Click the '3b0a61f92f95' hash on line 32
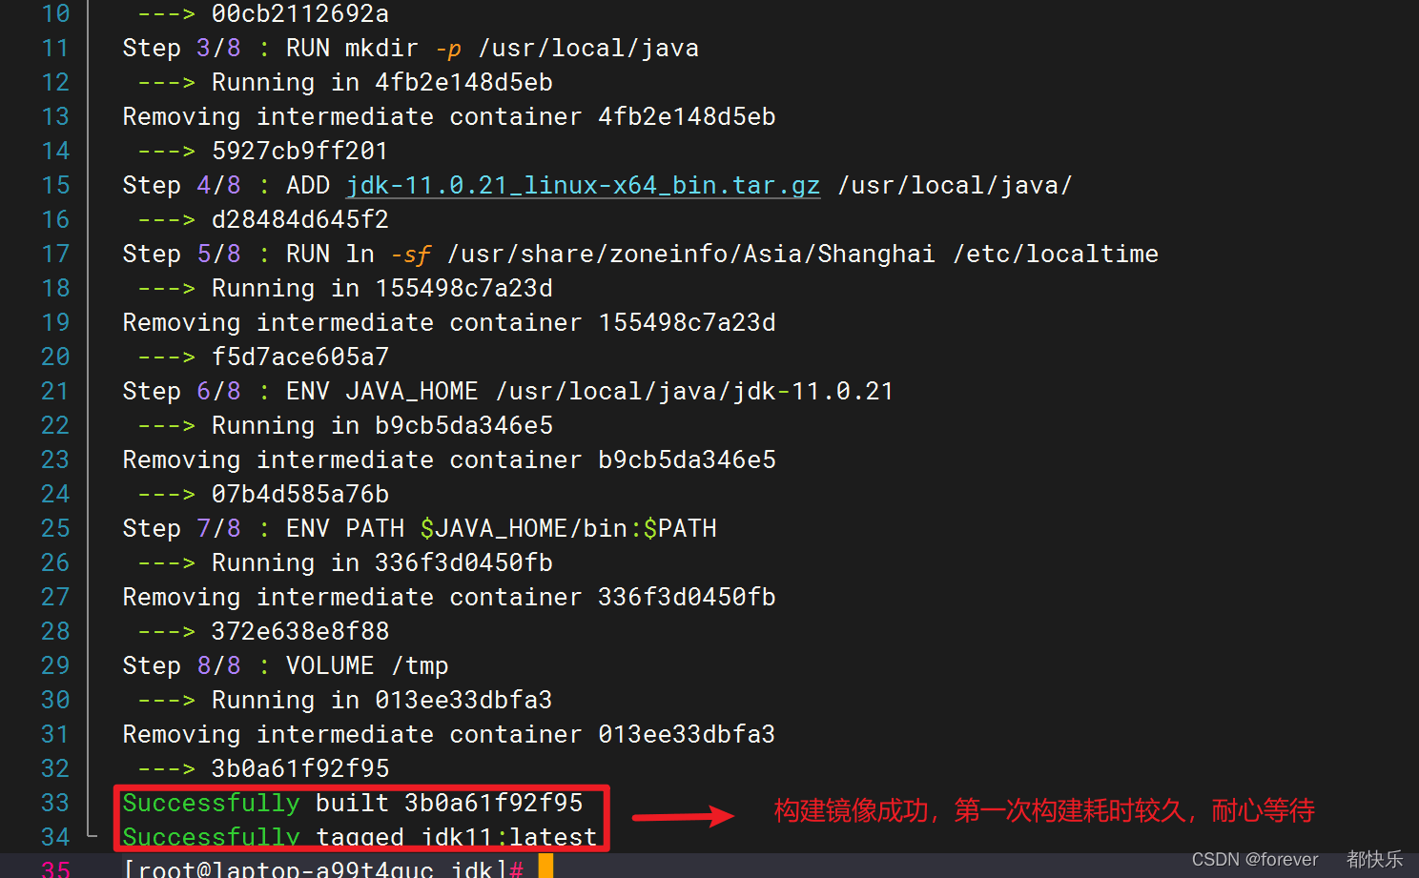 coord(300,768)
